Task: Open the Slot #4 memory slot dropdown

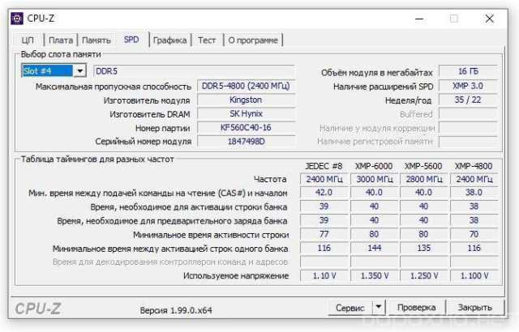Action: (x=79, y=71)
